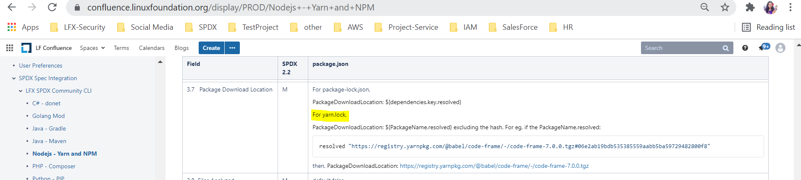Open the Terms menu item
Viewport: 801px width, 180px height.
tap(121, 48)
